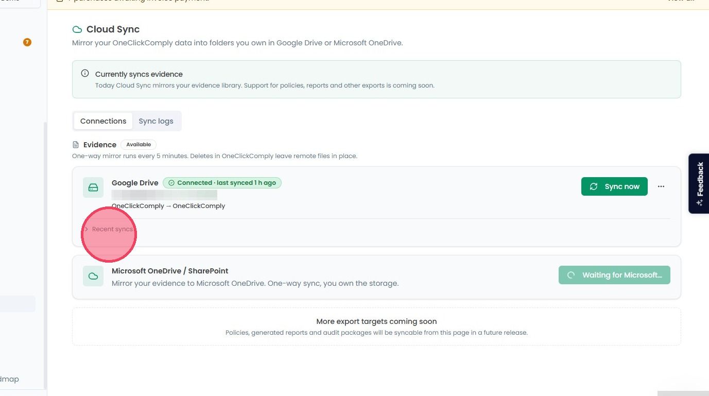Click the Microsoft OneDrive / SharePoint title
The image size is (709, 396).
click(170, 271)
